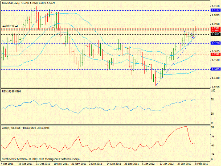Viewport: 221px width, 166px height.
Task: Click the ADX scale value 74
Action: (213, 137)
